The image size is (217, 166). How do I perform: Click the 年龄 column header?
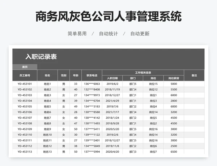coord(76,75)
